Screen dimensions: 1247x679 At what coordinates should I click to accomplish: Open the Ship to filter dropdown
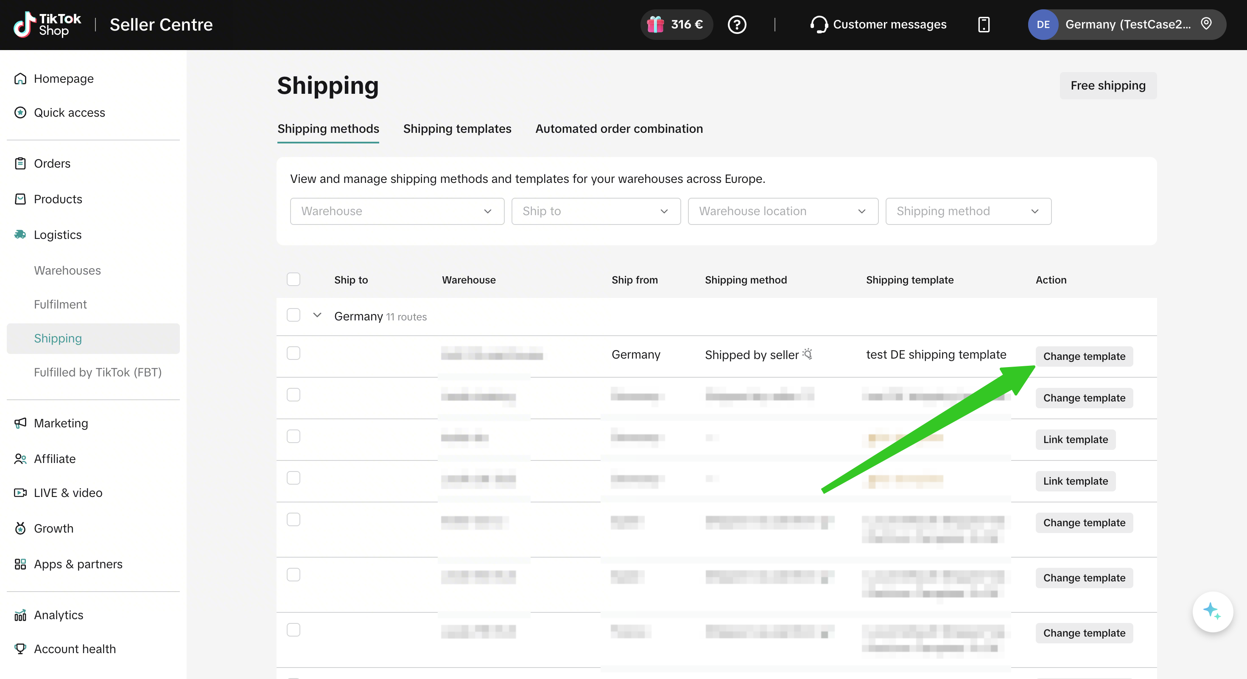tap(596, 210)
